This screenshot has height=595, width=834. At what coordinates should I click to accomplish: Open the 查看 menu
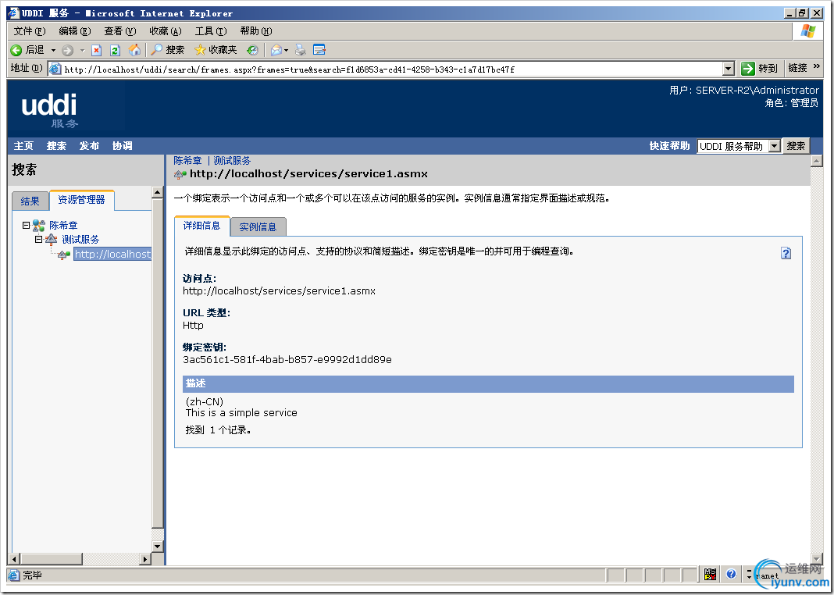click(x=120, y=31)
